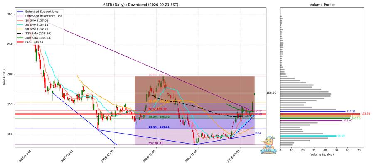Click the 168.50 current price label
374x166 pixels.
click(271, 93)
